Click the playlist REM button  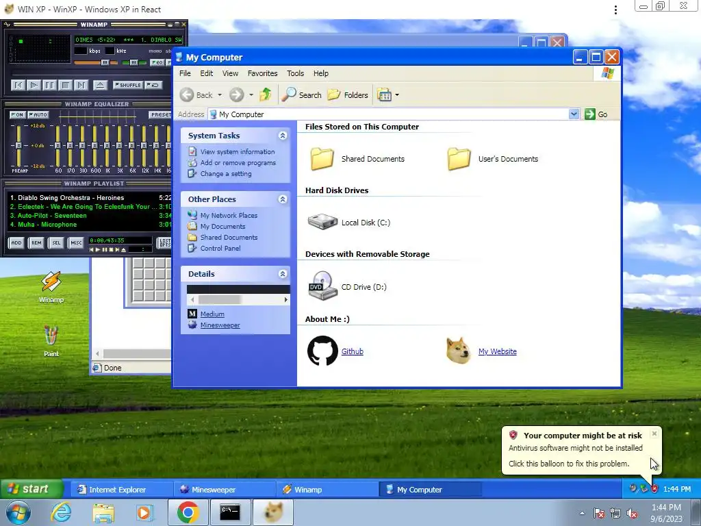click(36, 243)
